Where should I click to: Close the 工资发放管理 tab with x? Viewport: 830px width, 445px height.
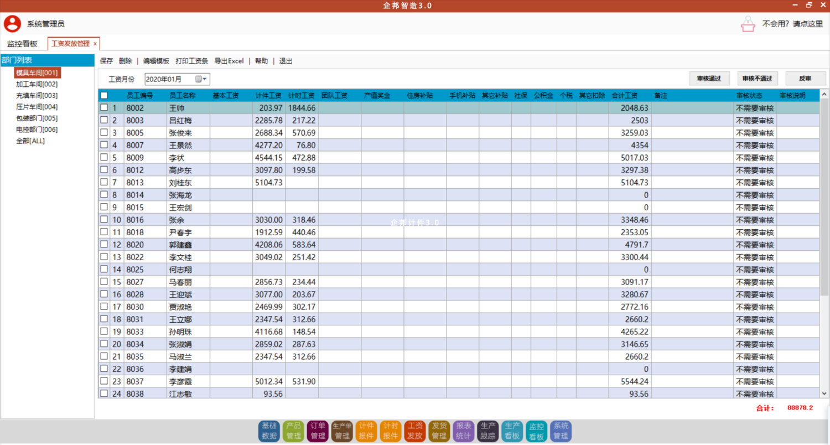click(95, 44)
